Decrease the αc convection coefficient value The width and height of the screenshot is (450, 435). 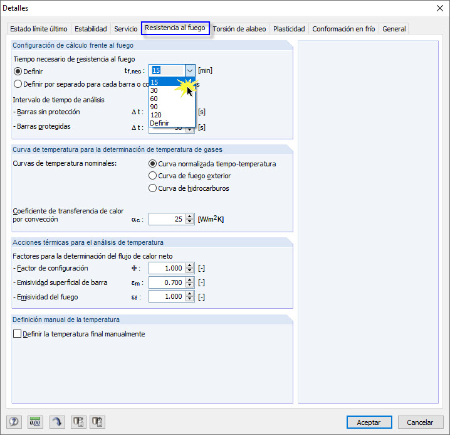pyautogui.click(x=189, y=222)
